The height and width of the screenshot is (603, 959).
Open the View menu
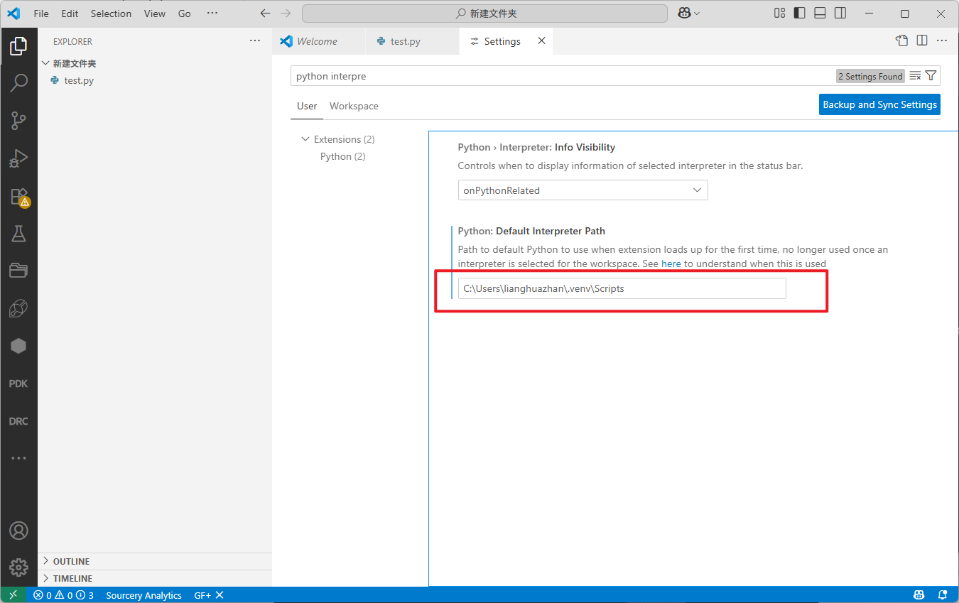point(154,13)
